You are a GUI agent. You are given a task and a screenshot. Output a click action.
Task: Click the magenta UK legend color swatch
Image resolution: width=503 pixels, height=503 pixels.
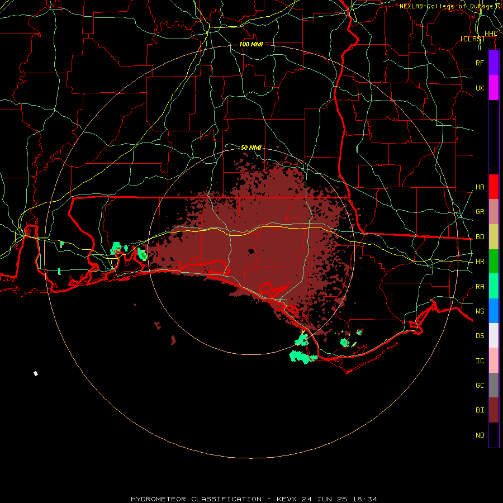point(493,88)
